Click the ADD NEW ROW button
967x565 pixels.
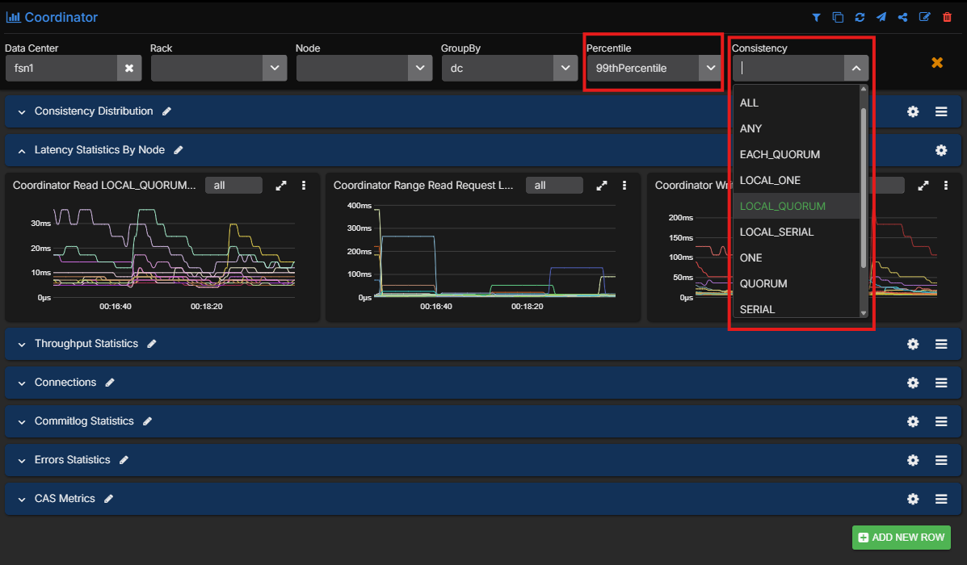click(901, 537)
